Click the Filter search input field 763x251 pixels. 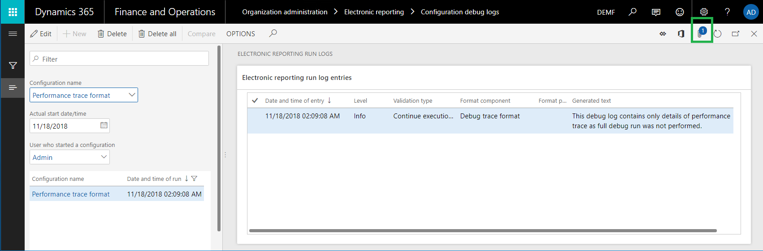click(119, 59)
